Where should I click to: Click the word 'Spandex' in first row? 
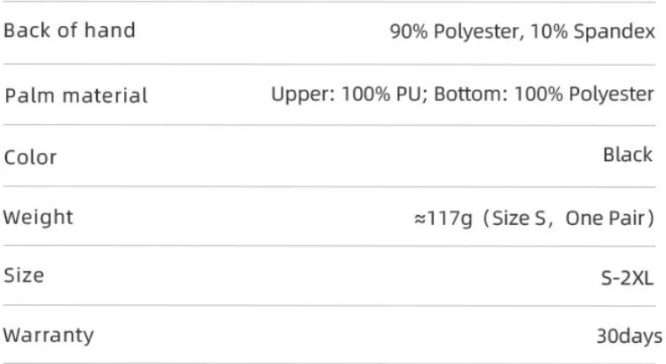pyautogui.click(x=615, y=31)
